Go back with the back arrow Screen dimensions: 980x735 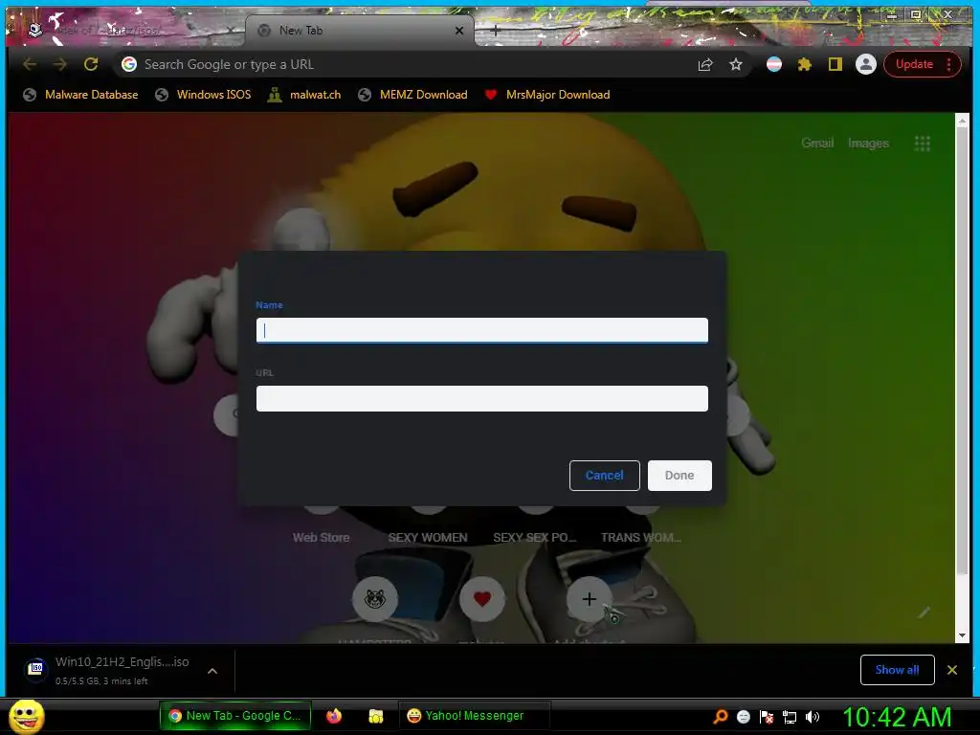pos(30,64)
